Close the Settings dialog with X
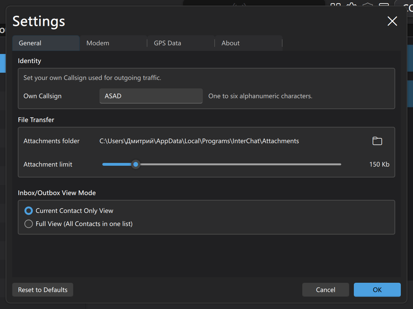The image size is (413, 309). click(392, 21)
